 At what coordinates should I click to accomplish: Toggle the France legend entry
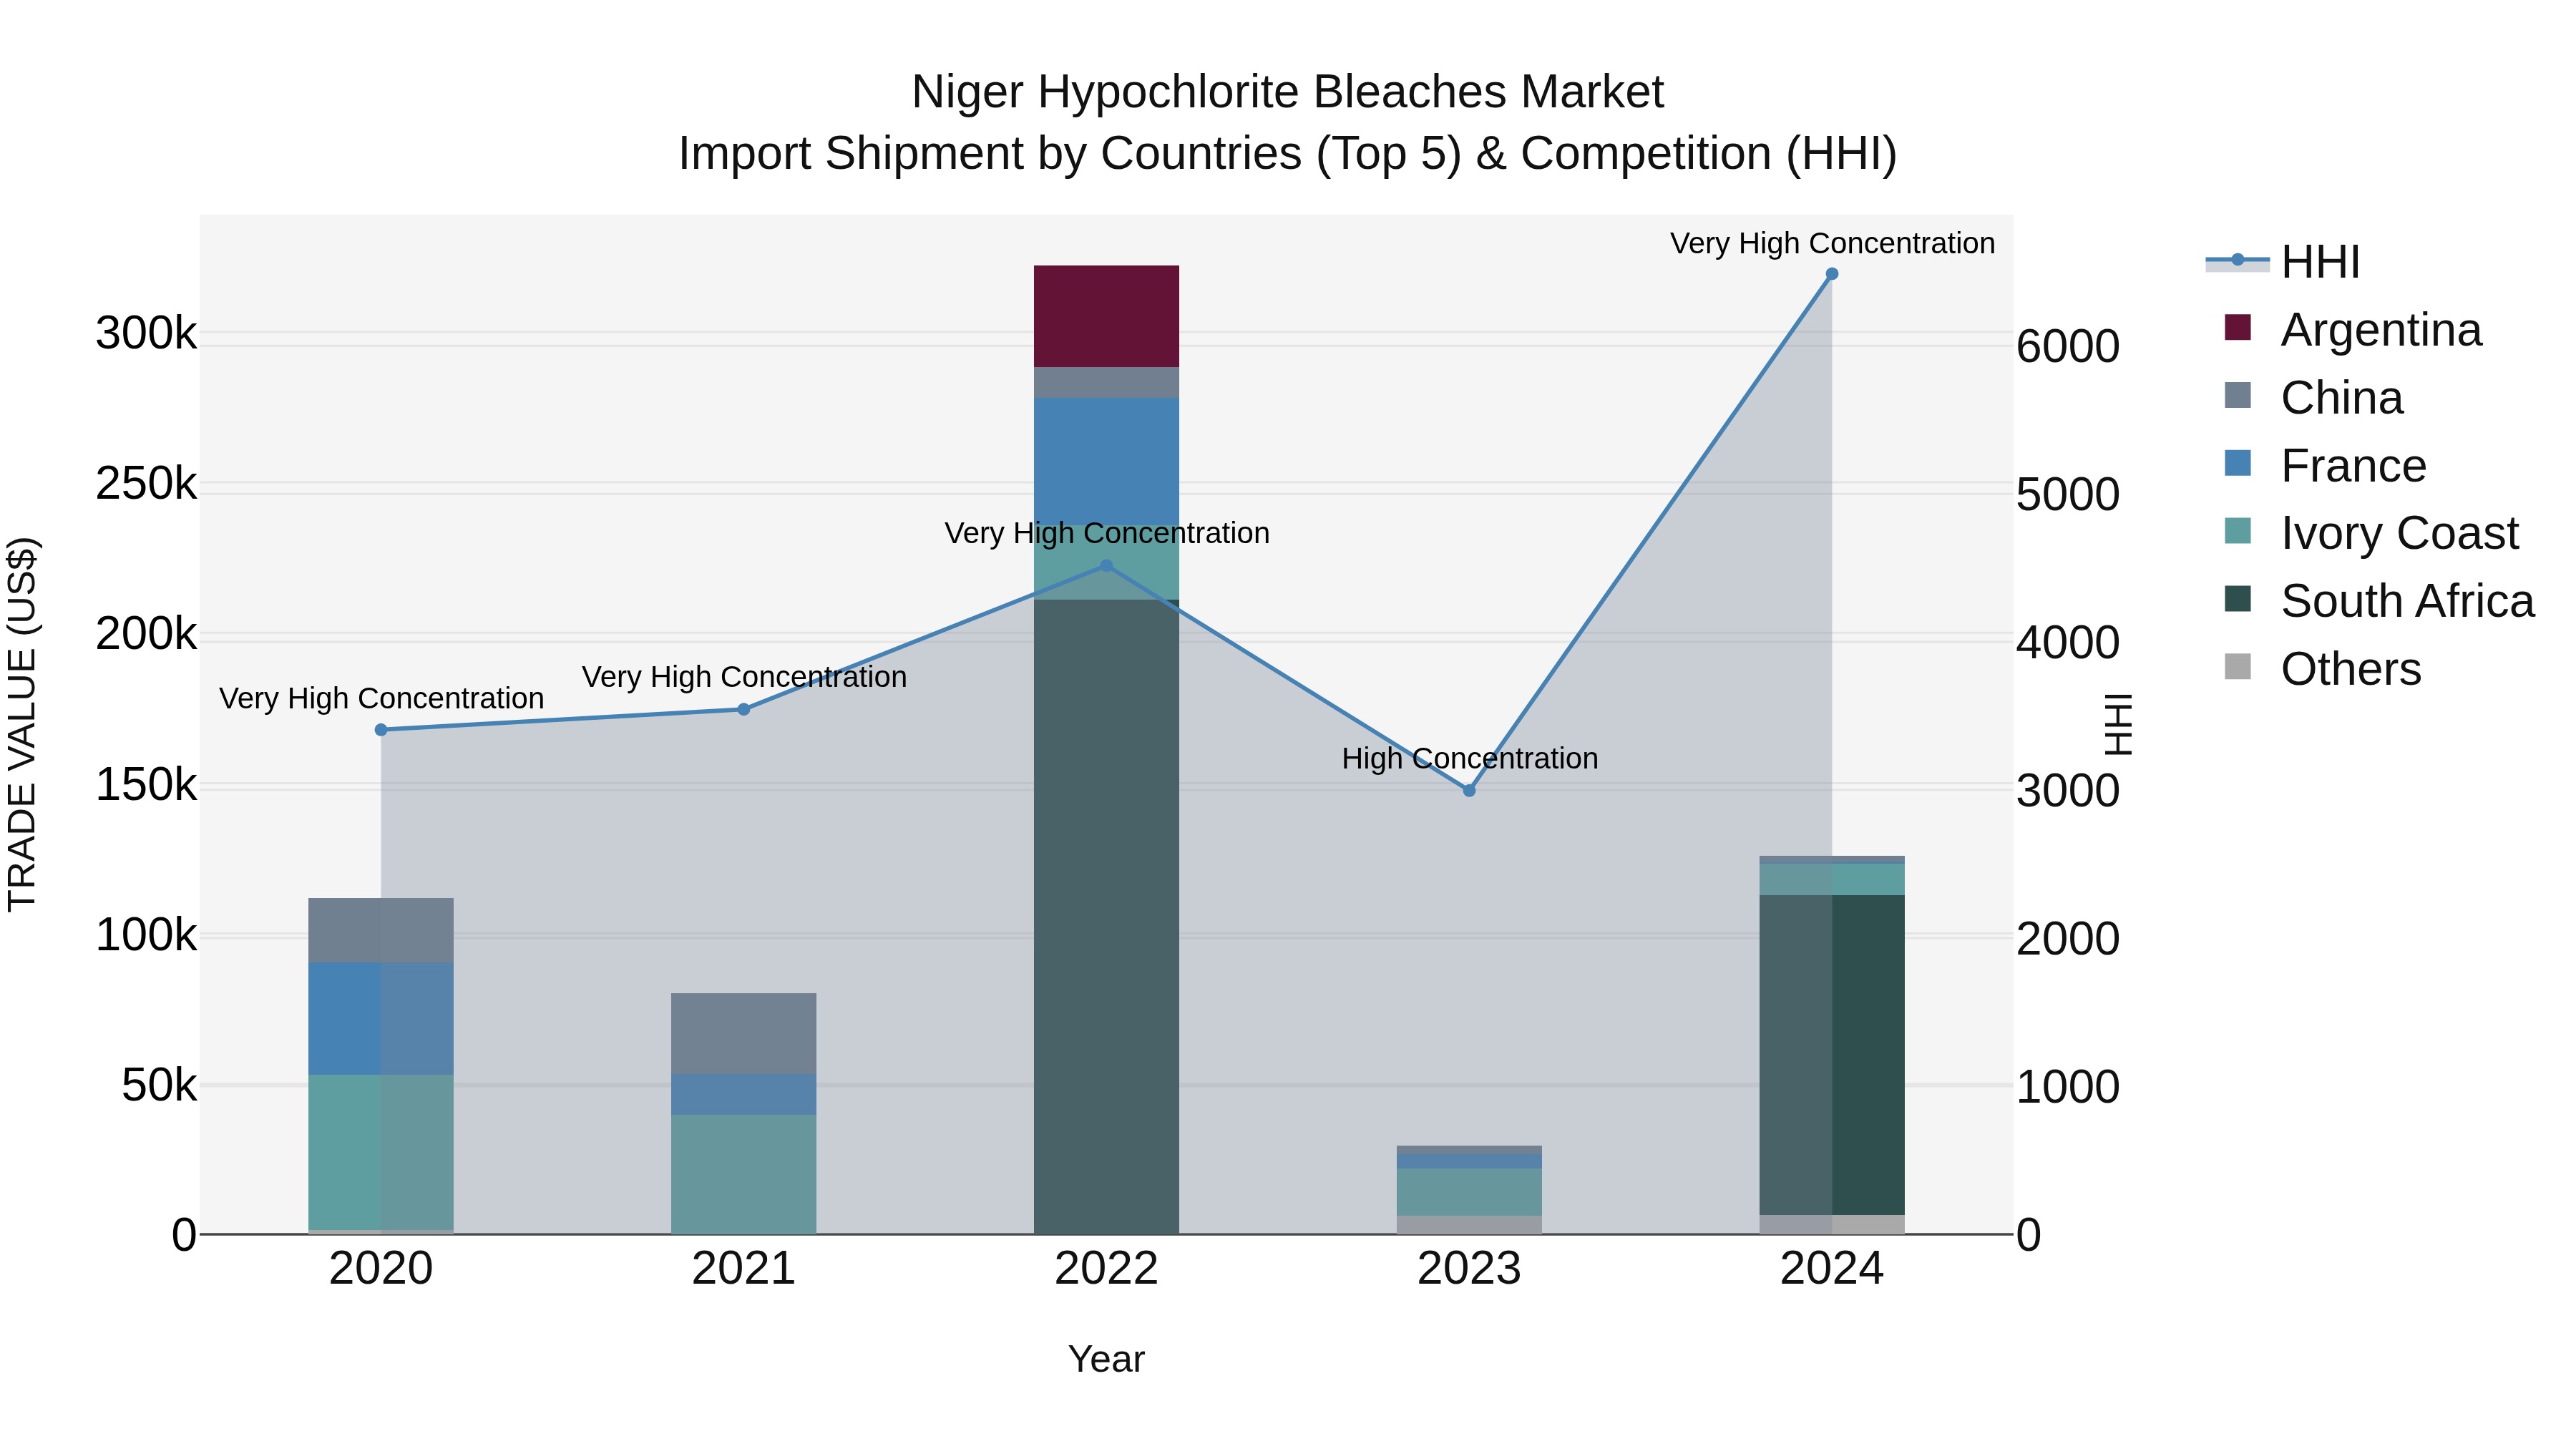point(2325,465)
